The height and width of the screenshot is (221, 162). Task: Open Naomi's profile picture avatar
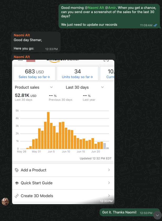(5, 201)
